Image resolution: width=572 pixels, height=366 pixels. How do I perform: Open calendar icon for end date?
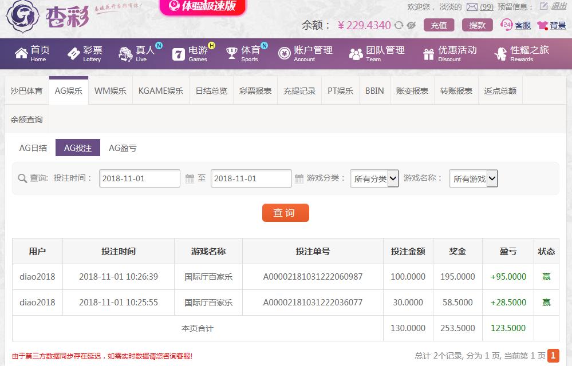point(299,179)
